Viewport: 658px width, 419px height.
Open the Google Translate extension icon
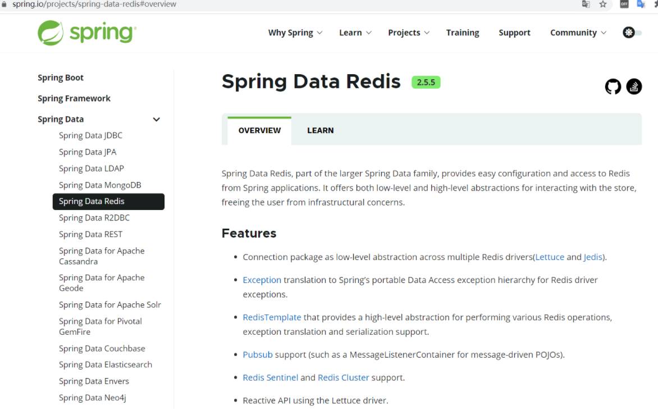[x=641, y=4]
